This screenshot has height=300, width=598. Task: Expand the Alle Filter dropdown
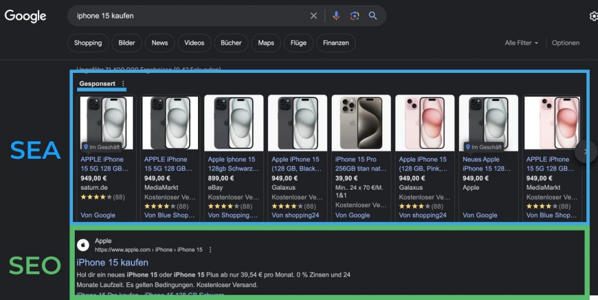(x=521, y=43)
